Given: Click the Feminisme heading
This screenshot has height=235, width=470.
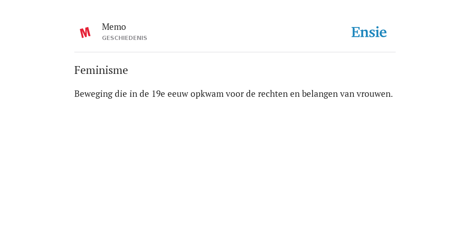Looking at the screenshot, I should 101,70.
